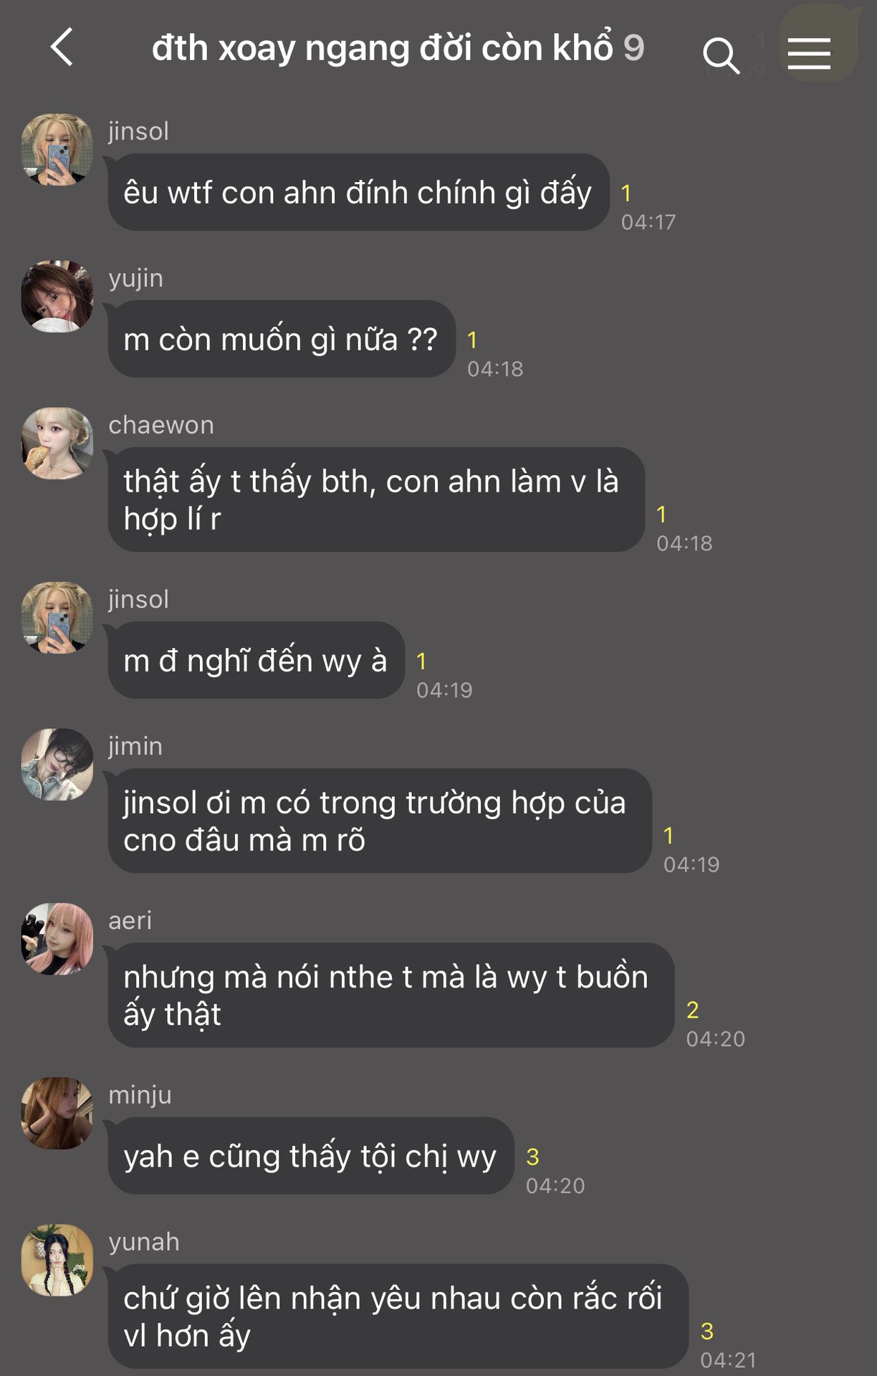
Task: Tap message 'yah e cũng thấy tội chị wy'
Action: (311, 1156)
